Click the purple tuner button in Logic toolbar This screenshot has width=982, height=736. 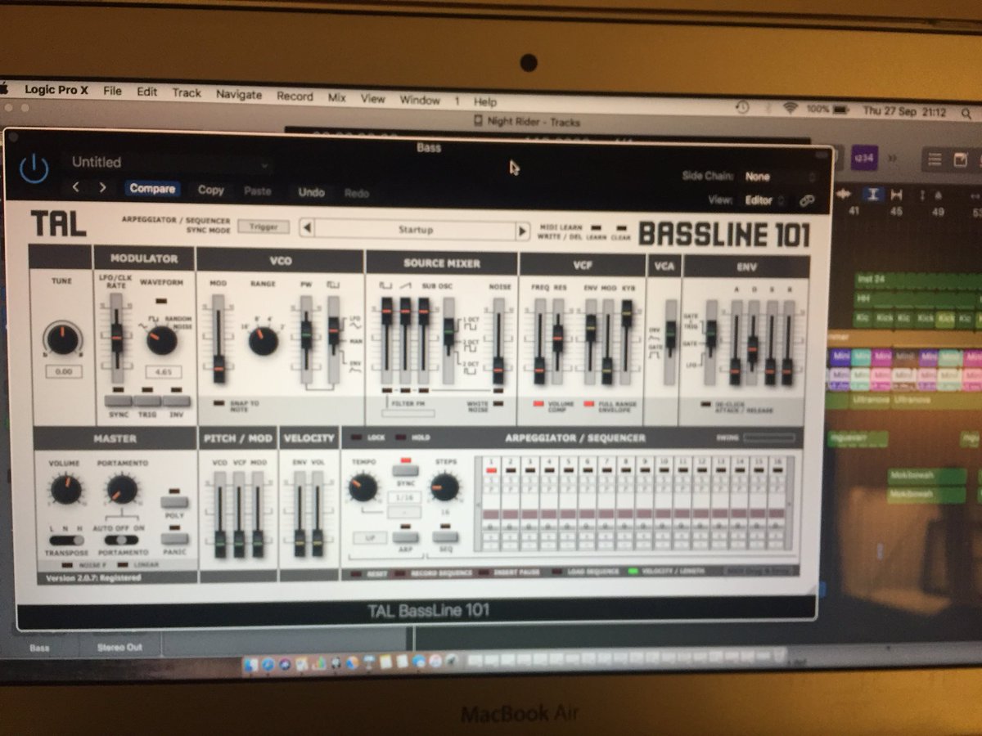tap(864, 156)
